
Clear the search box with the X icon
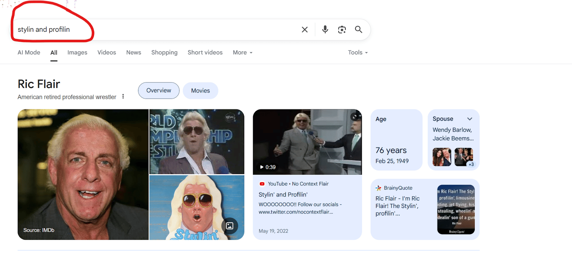305,30
